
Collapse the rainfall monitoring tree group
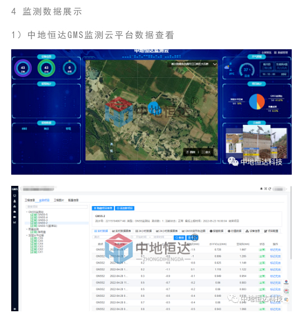(26, 229)
